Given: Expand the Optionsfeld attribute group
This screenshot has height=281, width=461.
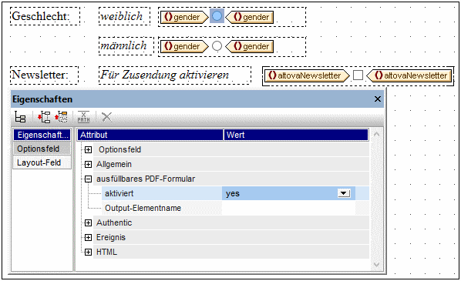Looking at the screenshot, I should click(x=88, y=150).
